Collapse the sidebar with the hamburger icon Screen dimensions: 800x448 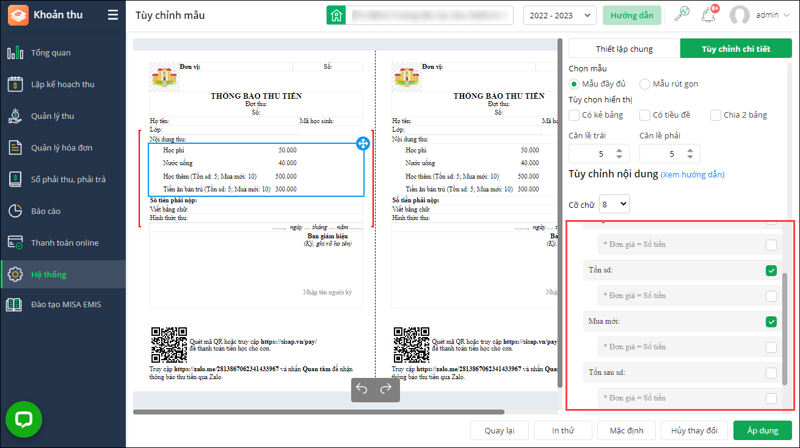click(113, 15)
